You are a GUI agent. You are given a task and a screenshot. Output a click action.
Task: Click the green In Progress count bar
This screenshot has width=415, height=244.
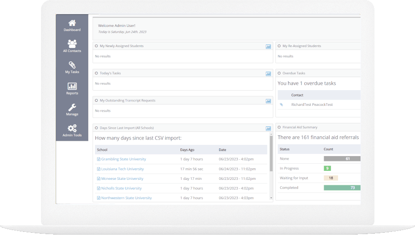click(327, 168)
